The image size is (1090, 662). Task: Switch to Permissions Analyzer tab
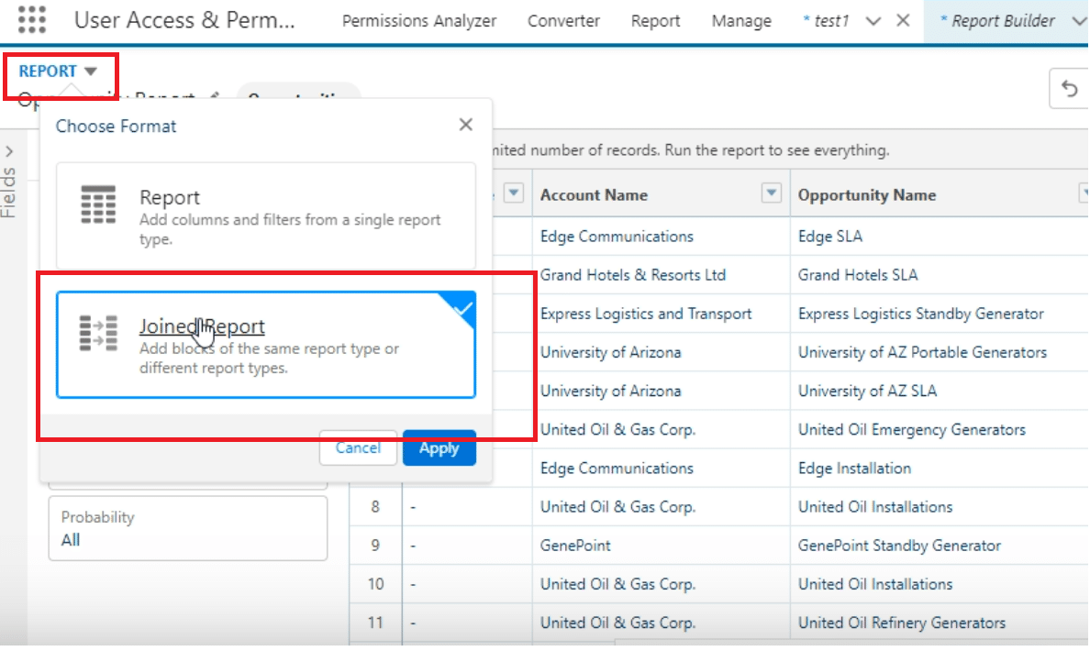click(x=419, y=21)
